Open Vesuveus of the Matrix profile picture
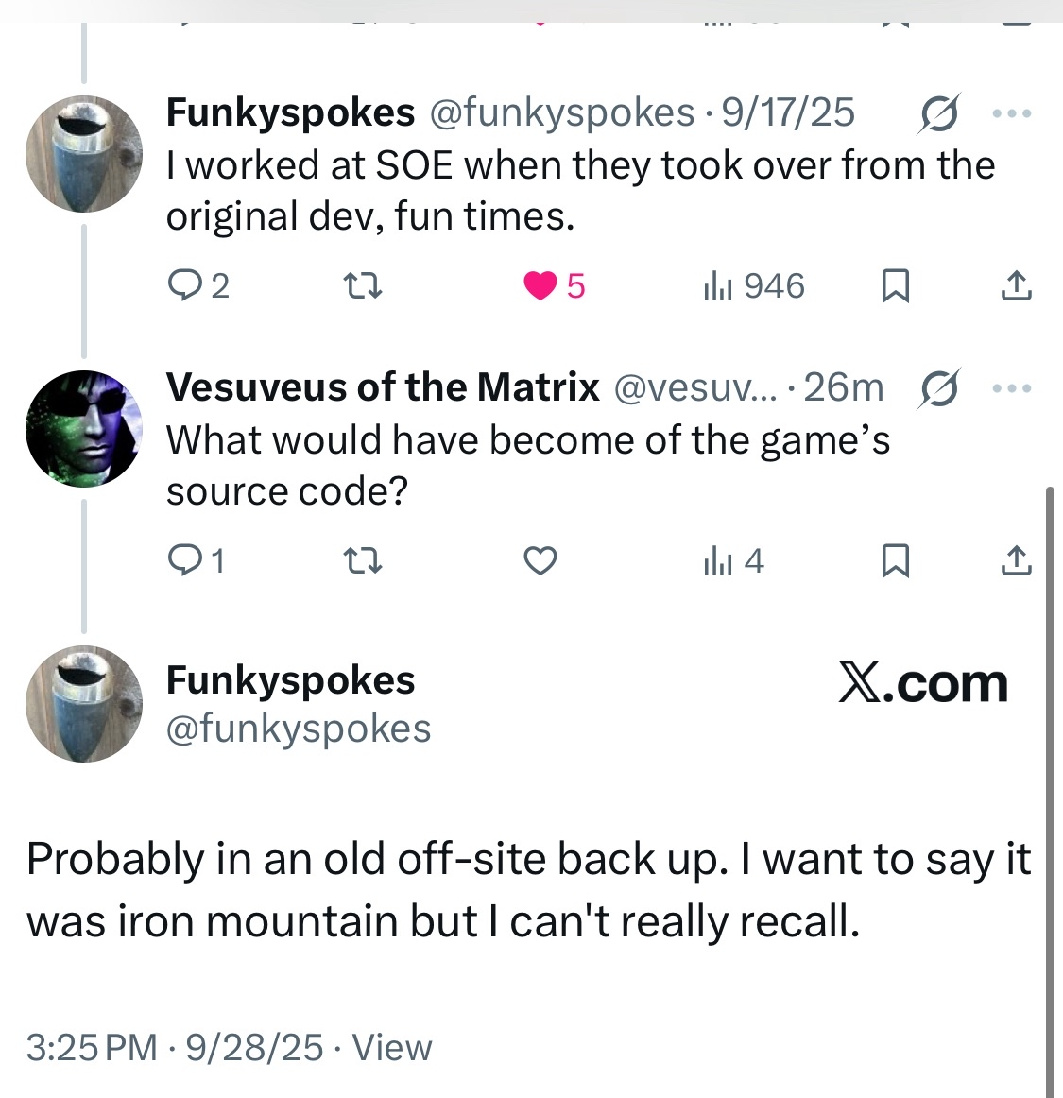1063x1098 pixels. pos(83,428)
